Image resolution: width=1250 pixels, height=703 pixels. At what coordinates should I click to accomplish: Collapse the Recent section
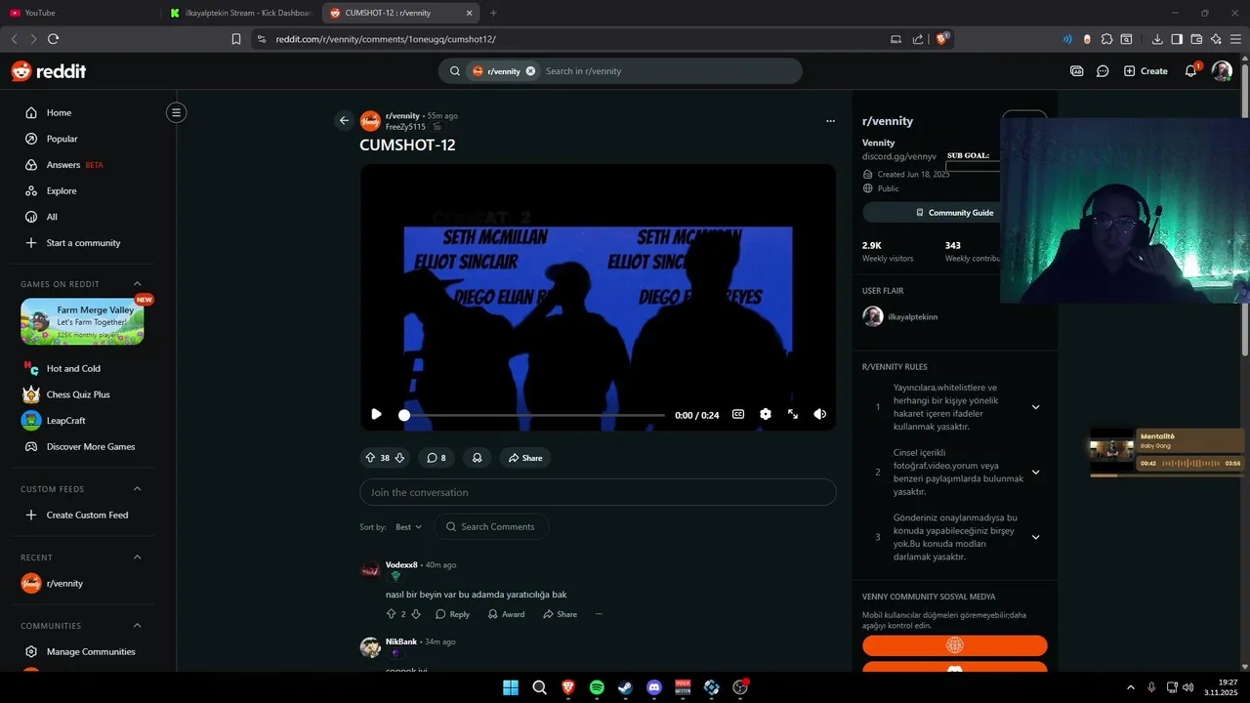(x=137, y=558)
